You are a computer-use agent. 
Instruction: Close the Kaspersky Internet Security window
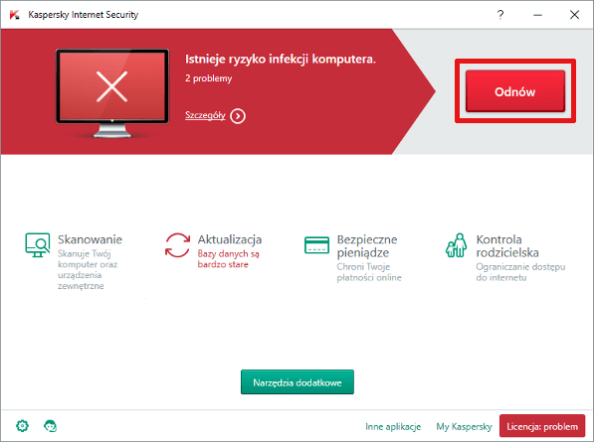tap(574, 15)
